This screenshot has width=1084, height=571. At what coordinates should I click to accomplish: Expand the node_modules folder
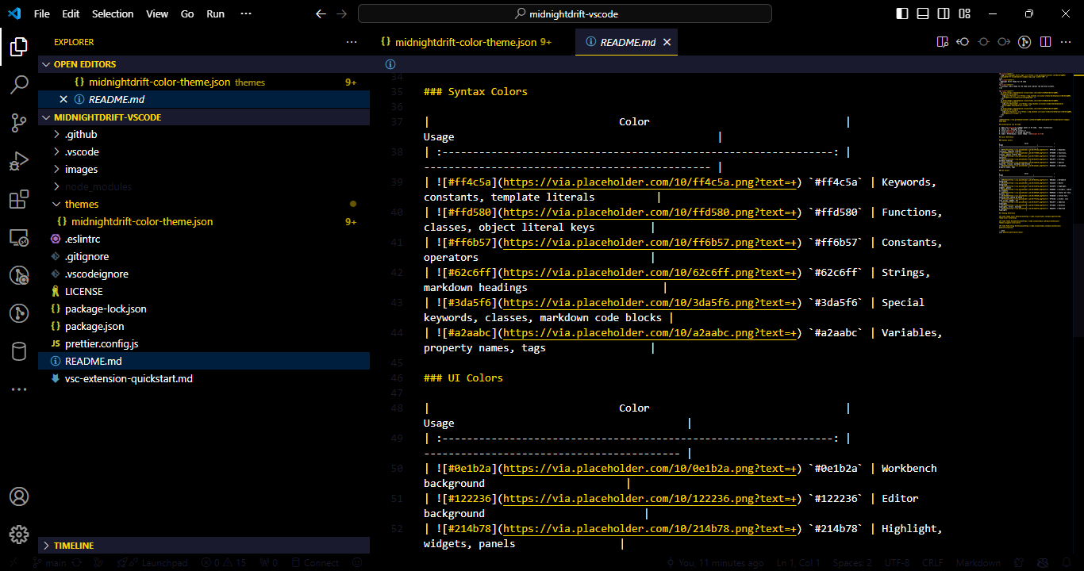[x=204, y=186]
